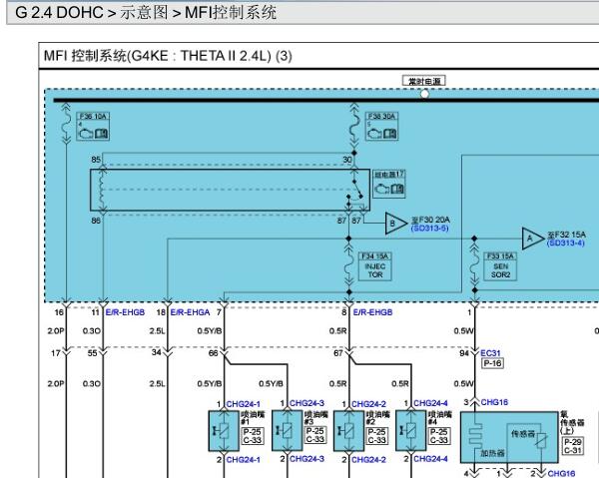Open CHG24-3 link at injector #3 pin 1
599x478 pixels.
click(x=307, y=403)
